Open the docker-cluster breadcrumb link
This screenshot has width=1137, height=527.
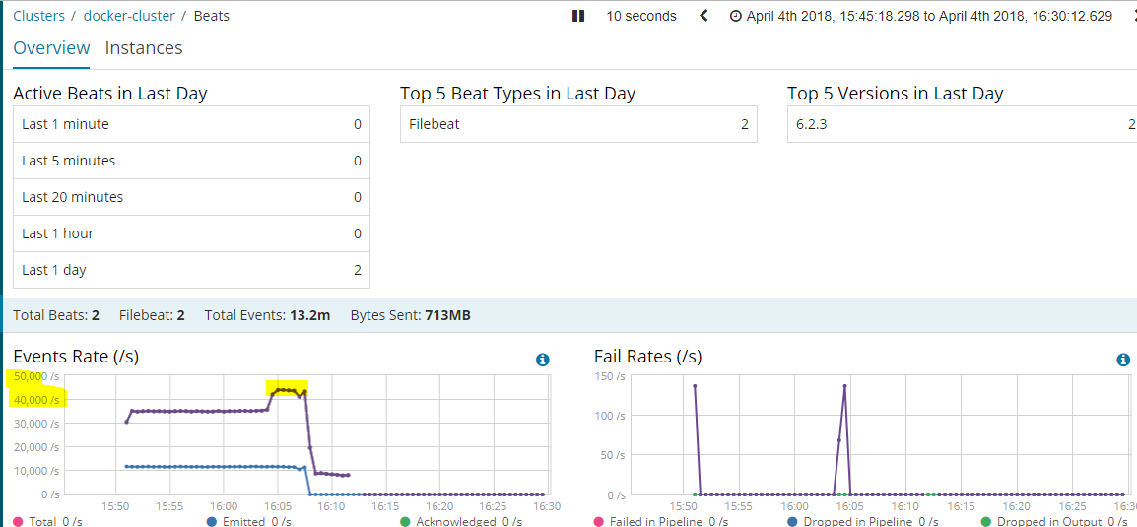(130, 15)
